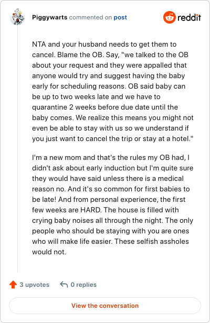
Task: Click the comment's opening word "NTA"
Action: 39,44
